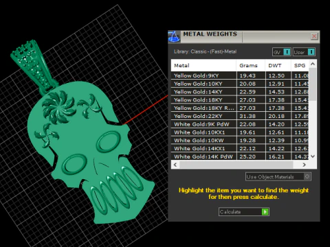
Task: Click the 31.38 grams cell
Action: click(251, 116)
